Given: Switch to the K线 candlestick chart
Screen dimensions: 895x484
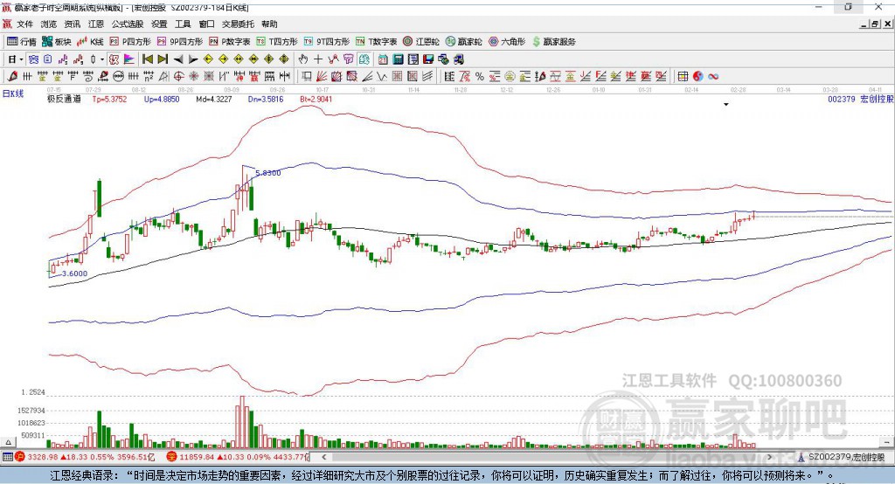Looking at the screenshot, I should coord(90,42).
